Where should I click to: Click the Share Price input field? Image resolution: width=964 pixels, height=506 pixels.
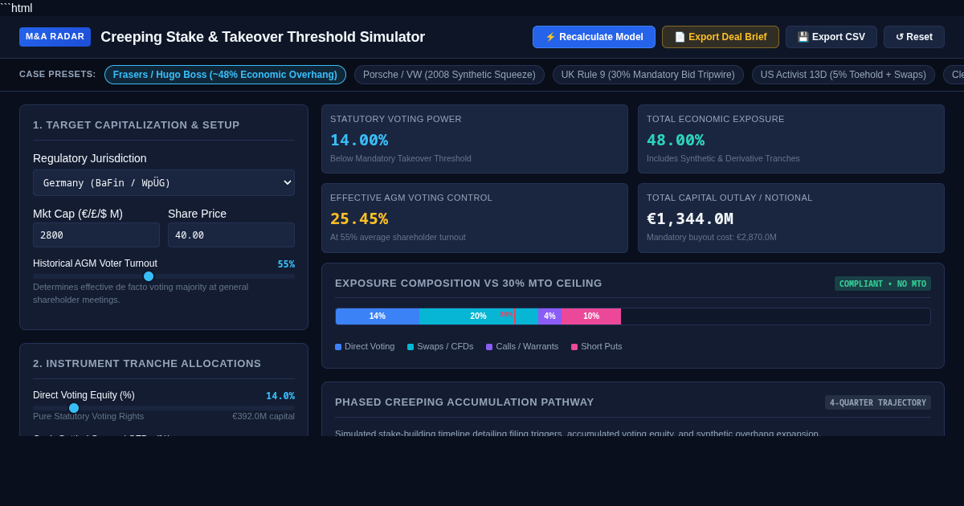pyautogui.click(x=231, y=235)
